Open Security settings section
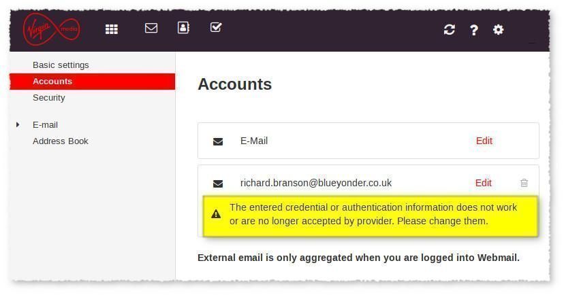 tap(49, 98)
